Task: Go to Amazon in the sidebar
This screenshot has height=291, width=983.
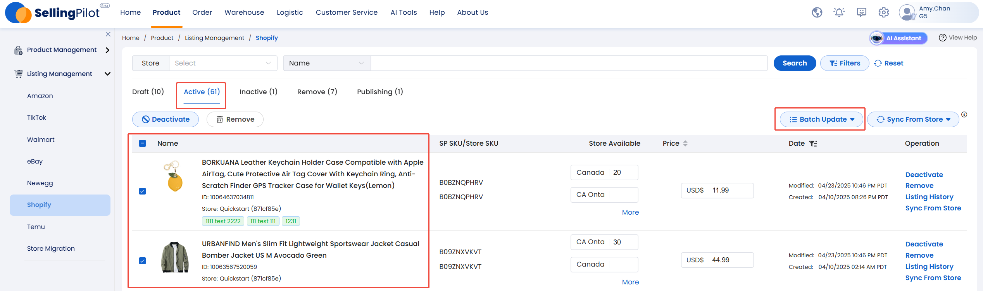Action: point(40,96)
